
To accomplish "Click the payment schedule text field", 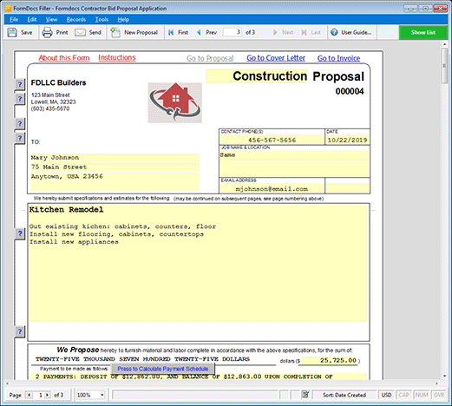I will 199,377.
